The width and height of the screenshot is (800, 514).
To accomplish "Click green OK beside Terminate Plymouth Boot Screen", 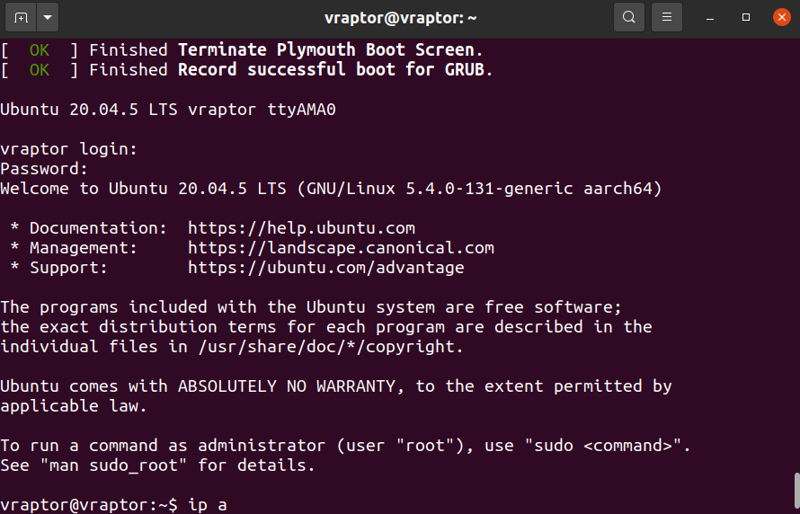I will tap(40, 50).
